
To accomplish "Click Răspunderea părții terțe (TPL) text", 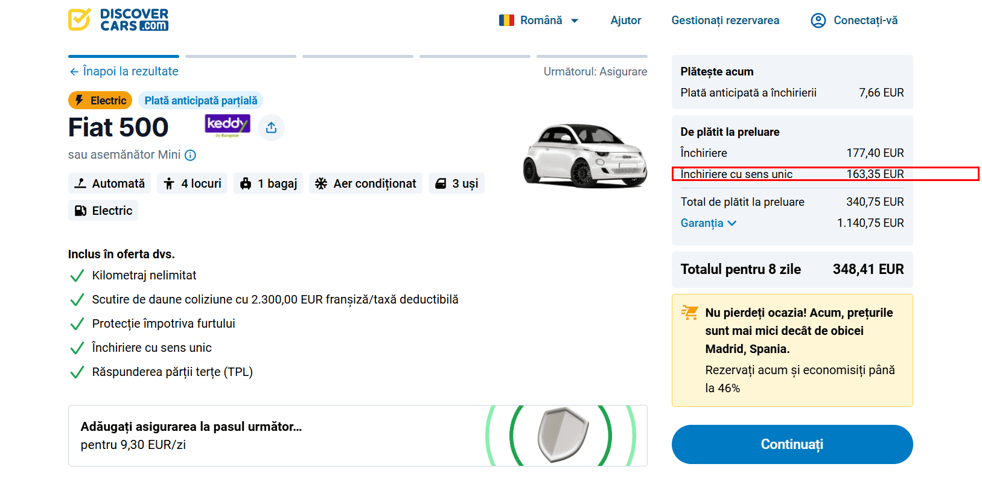I will 173,372.
